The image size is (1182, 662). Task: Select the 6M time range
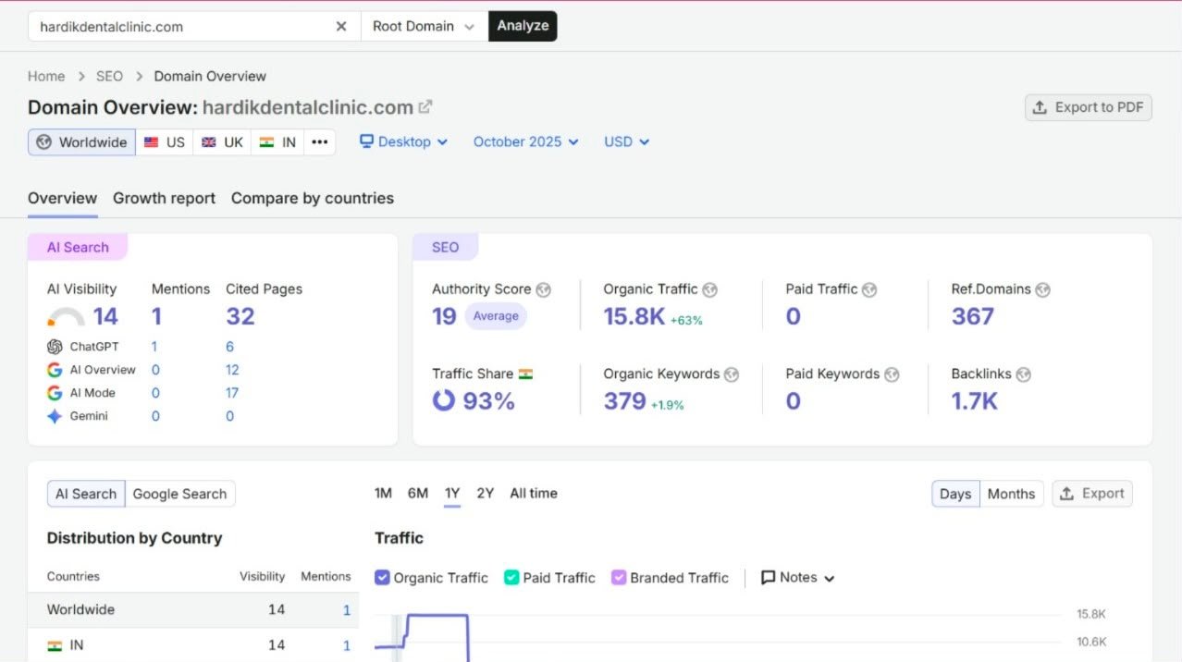(x=418, y=493)
